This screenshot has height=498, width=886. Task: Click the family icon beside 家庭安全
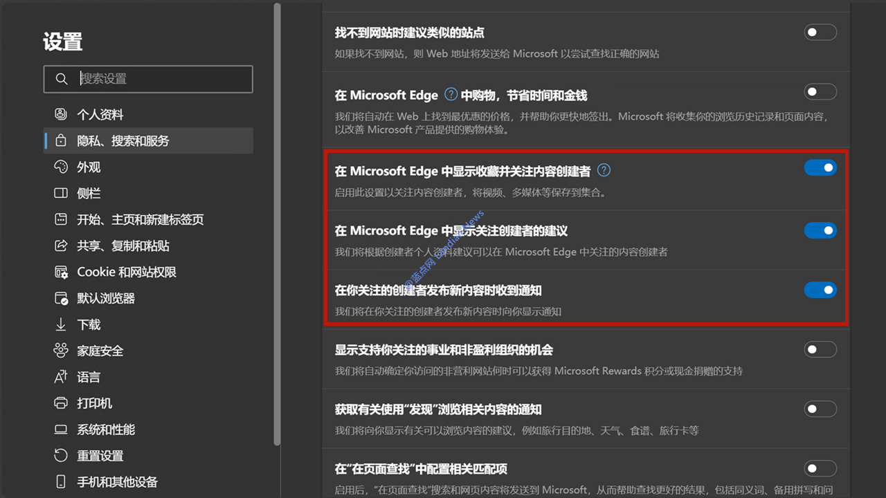coord(61,351)
